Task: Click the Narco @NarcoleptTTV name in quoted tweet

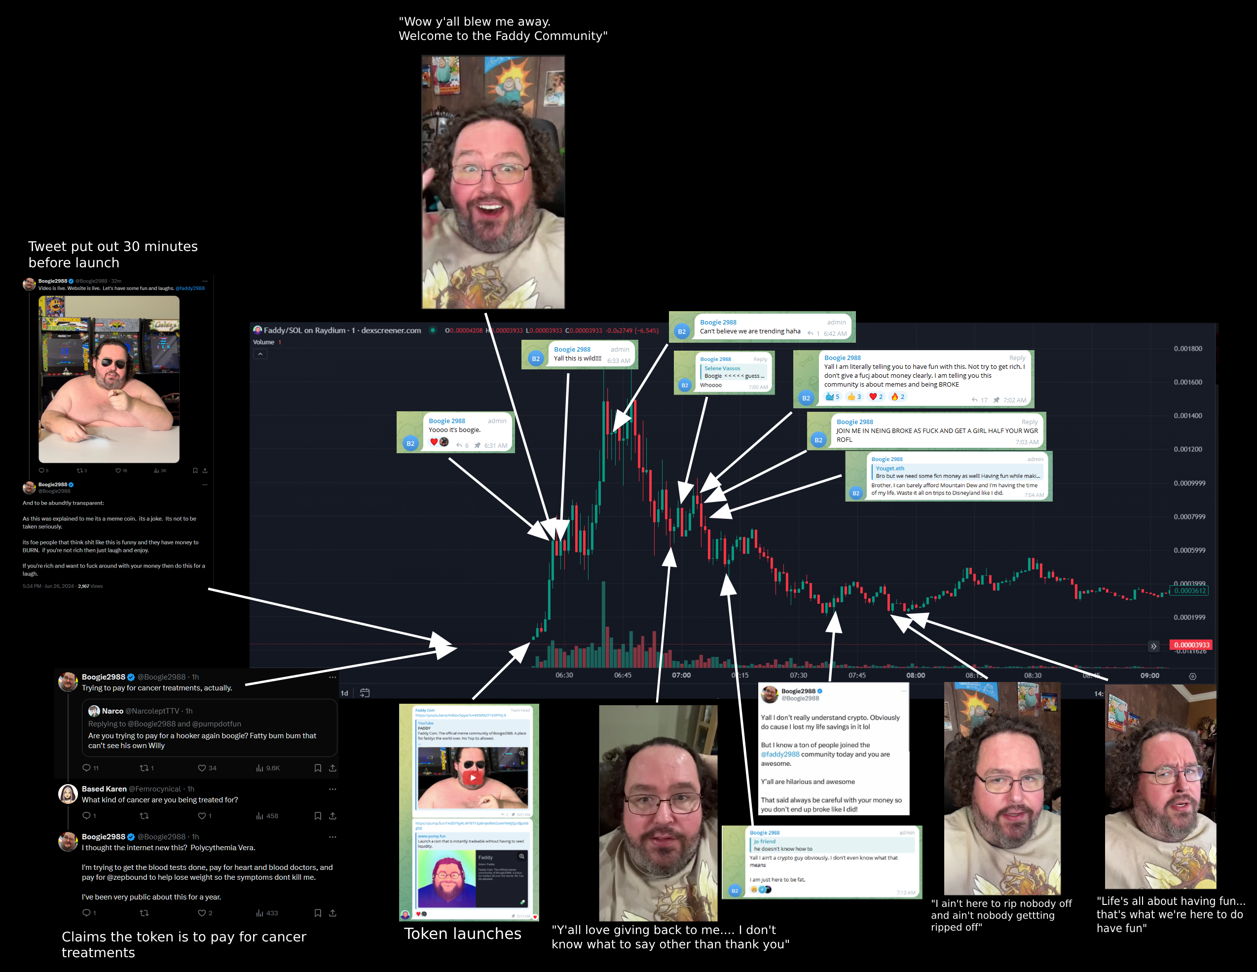Action: (x=142, y=711)
